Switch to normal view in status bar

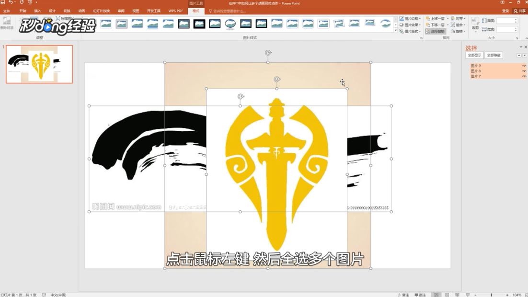click(x=436, y=295)
